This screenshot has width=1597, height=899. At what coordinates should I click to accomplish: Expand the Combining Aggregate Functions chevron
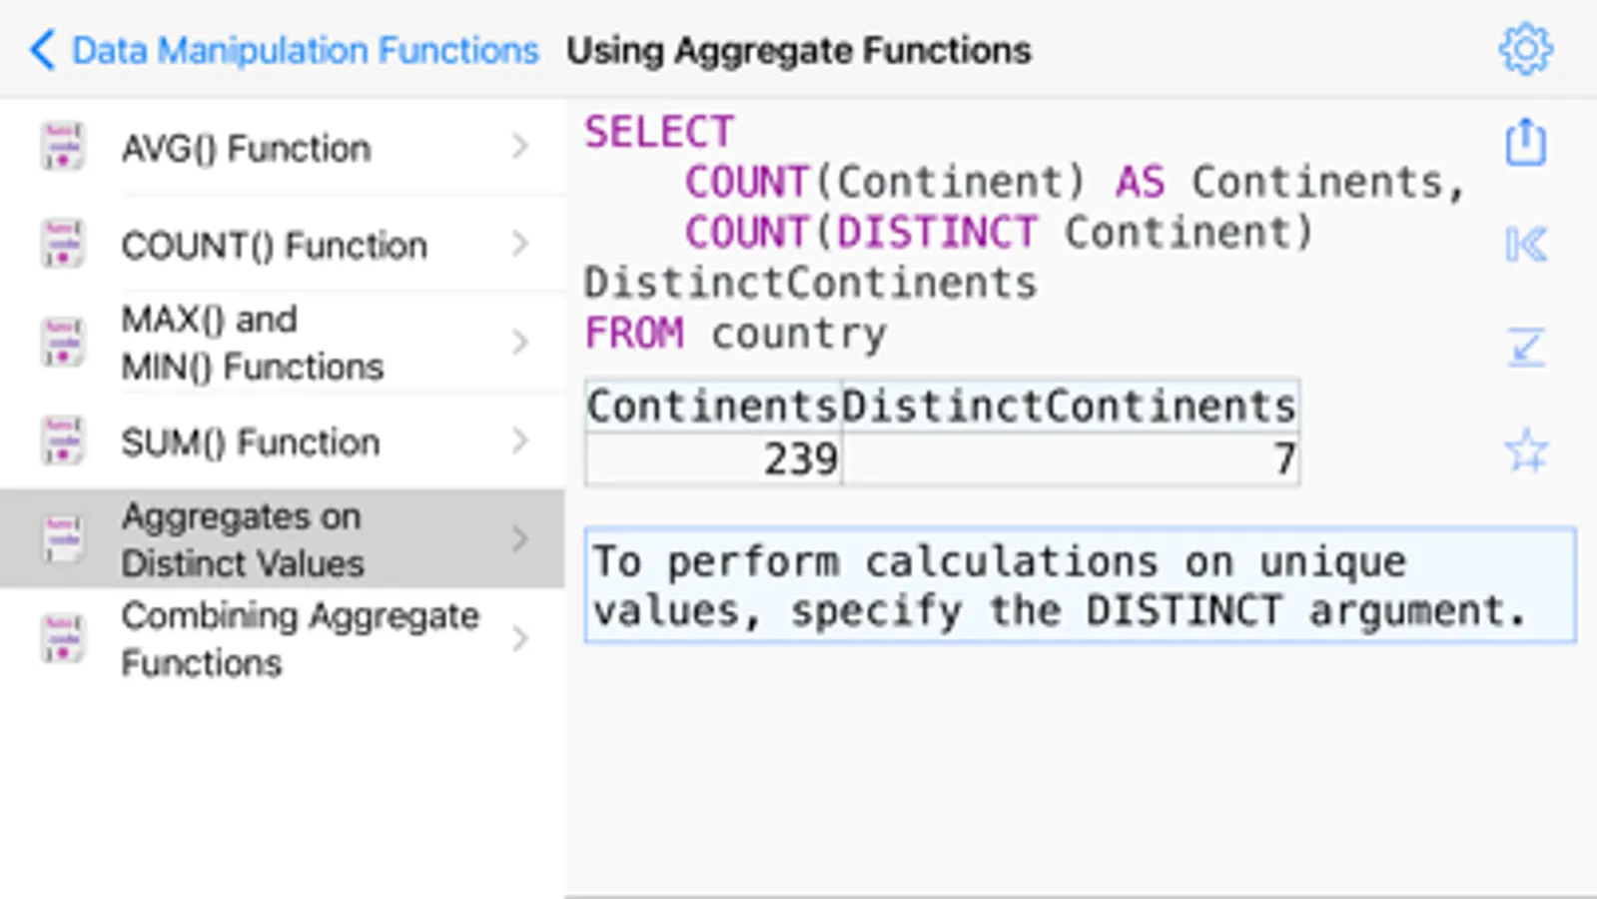pyautogui.click(x=519, y=639)
